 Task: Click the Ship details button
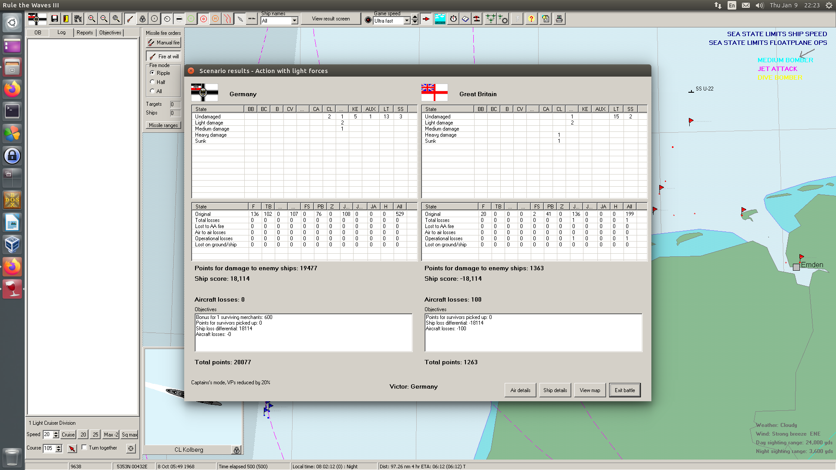pos(555,390)
